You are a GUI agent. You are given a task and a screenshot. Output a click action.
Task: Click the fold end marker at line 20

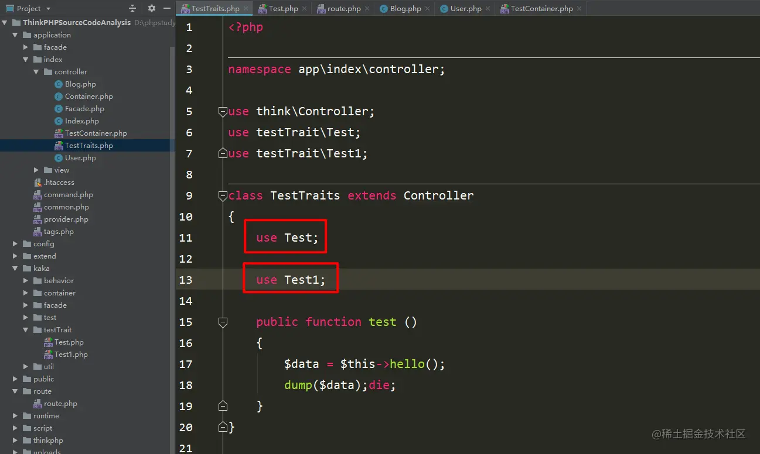coord(222,427)
